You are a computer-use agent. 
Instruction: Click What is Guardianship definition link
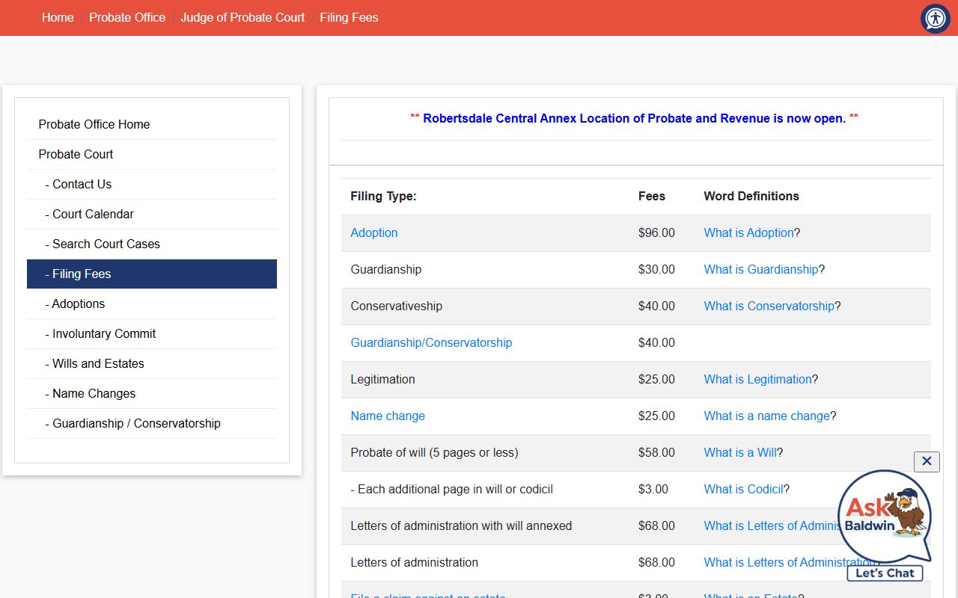pos(761,270)
